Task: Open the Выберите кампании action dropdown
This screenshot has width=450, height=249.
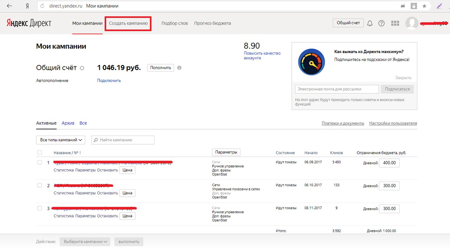Action: [x=85, y=242]
